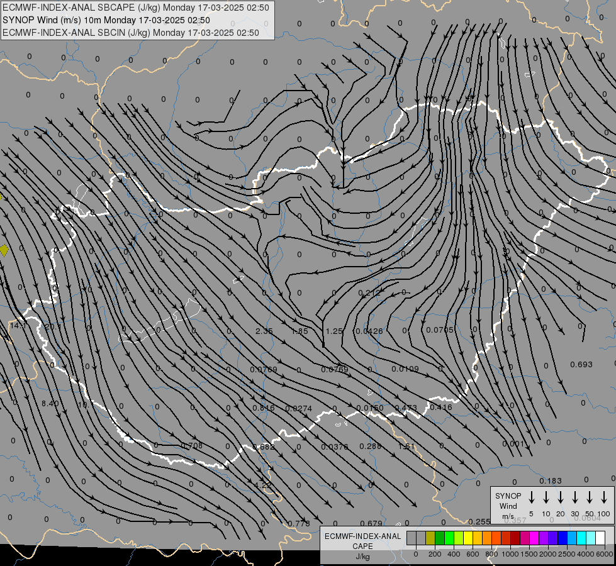Click the 0.0109 value on the map
Screen dimensions: 616x566
405,369
